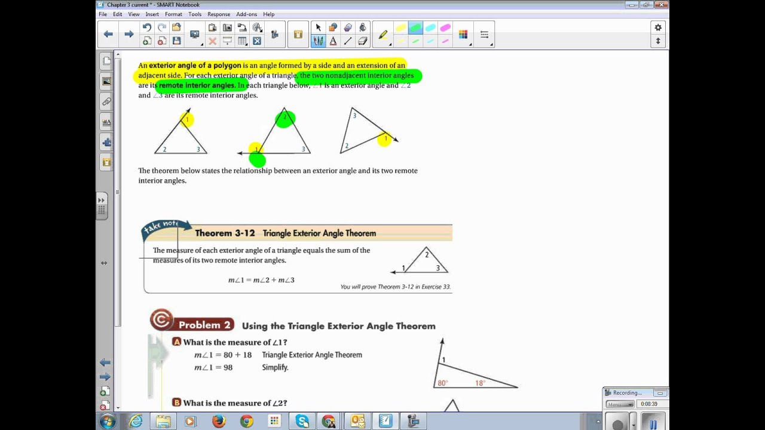Open the Format menu
Screen dimensions: 765x430
point(173,14)
